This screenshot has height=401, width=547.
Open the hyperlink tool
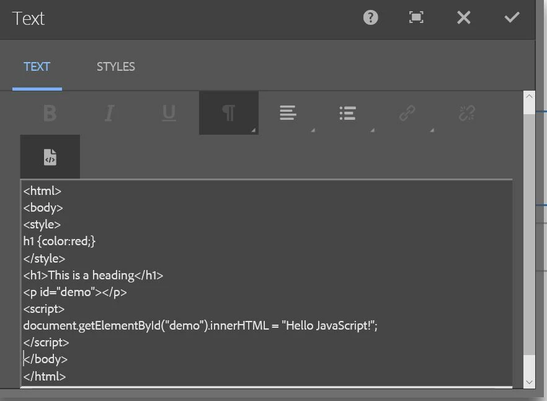(407, 113)
